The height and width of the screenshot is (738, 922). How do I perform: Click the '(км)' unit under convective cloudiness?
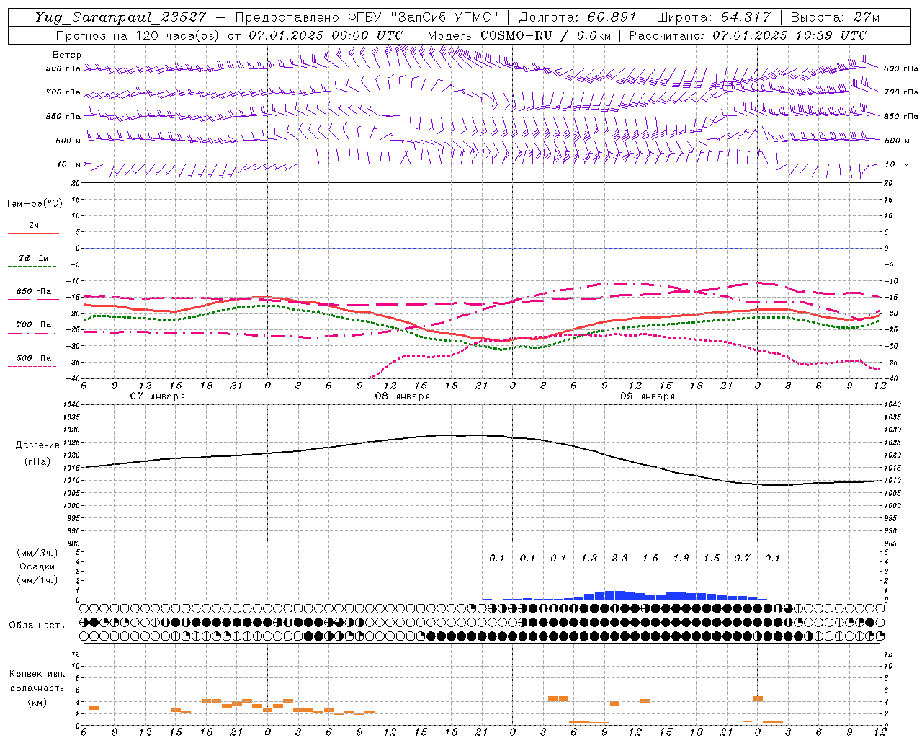pyautogui.click(x=37, y=702)
